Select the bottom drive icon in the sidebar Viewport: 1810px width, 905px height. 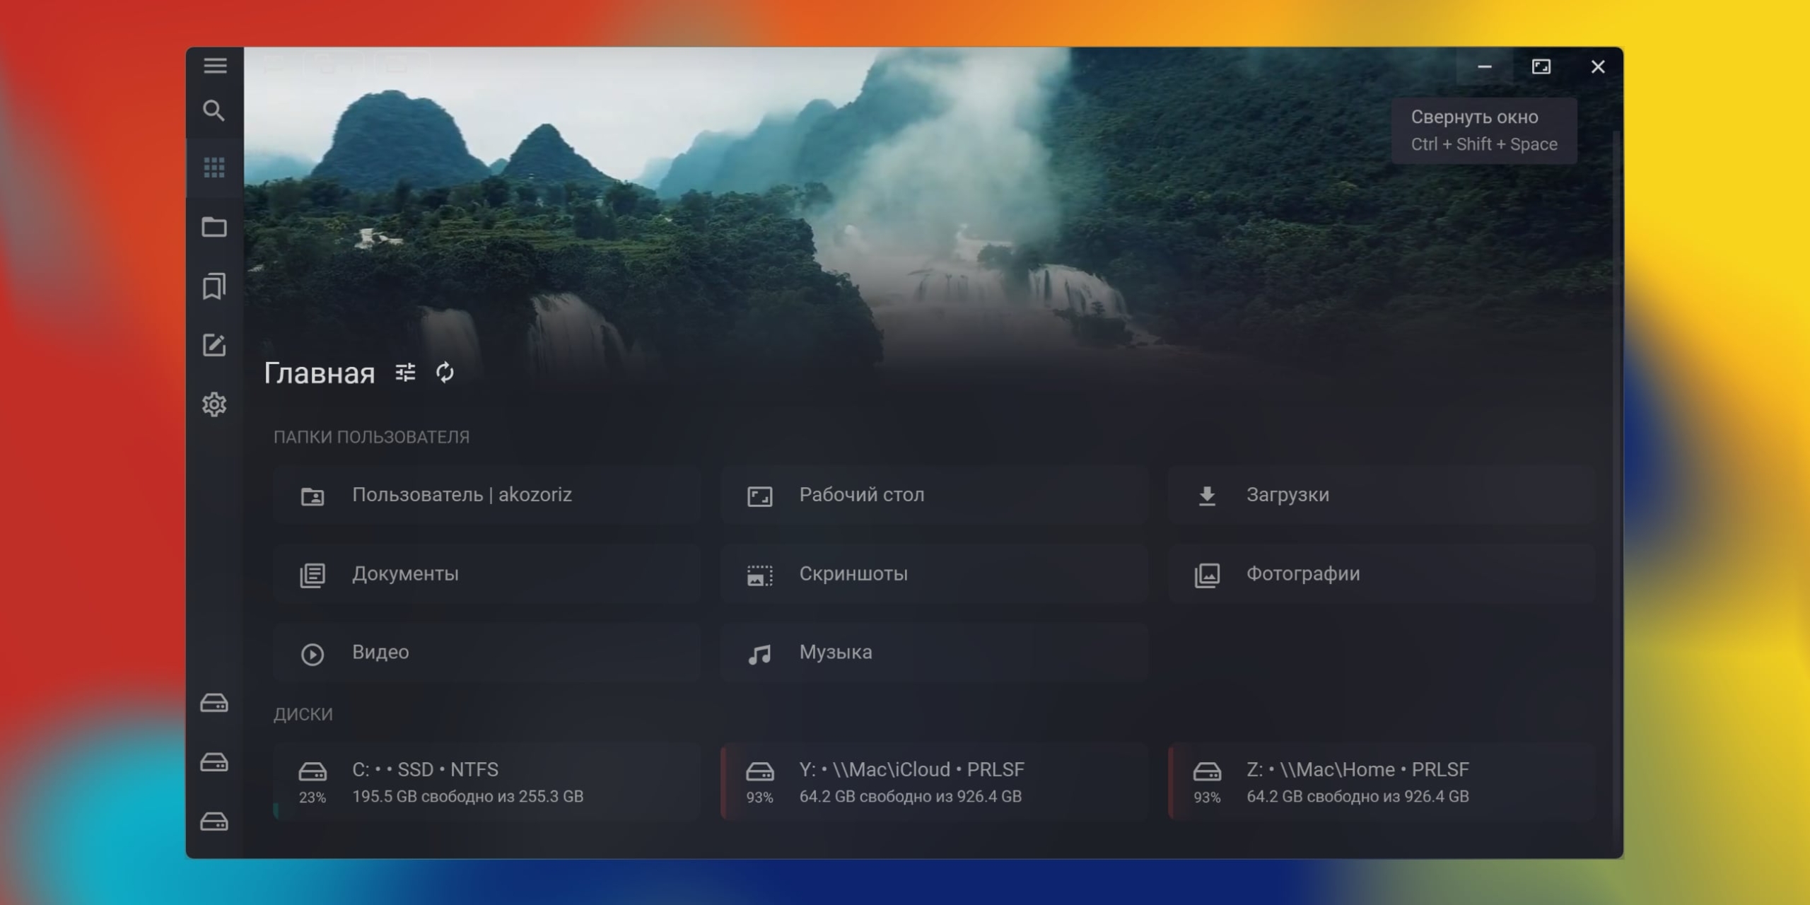click(x=214, y=822)
